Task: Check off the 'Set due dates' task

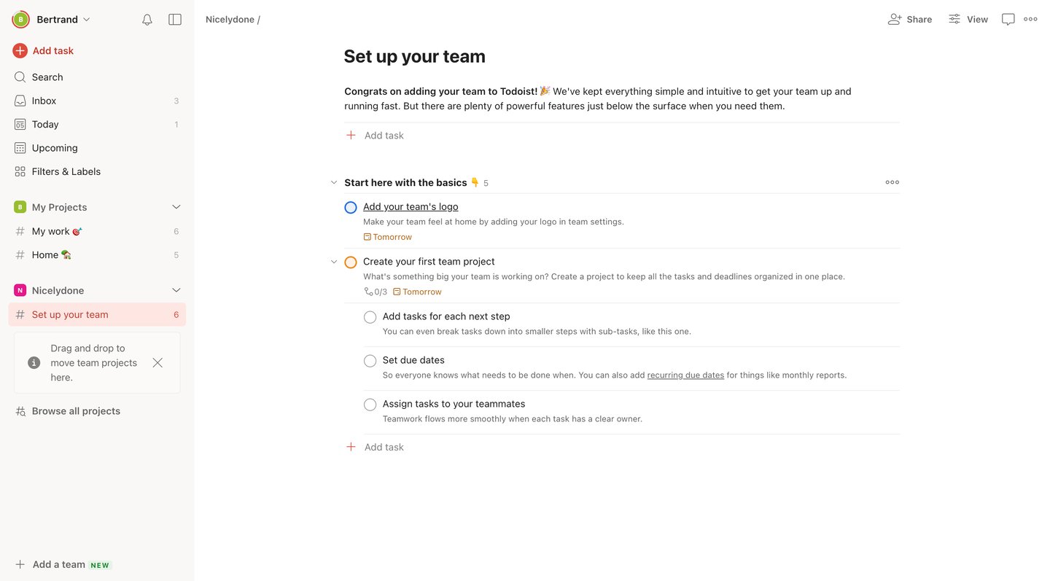Action: tap(370, 361)
